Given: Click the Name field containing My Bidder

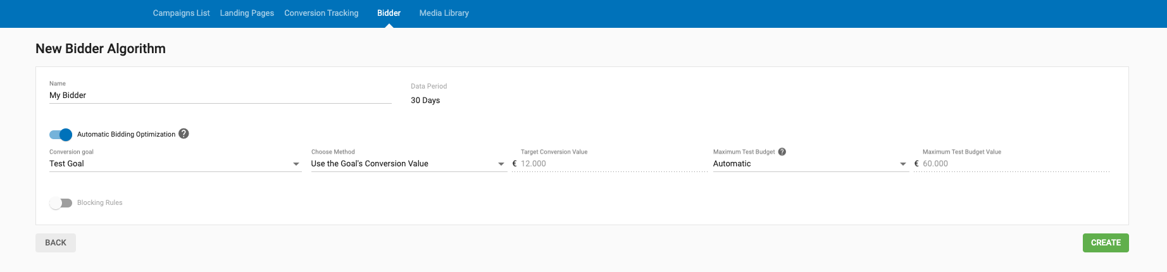Looking at the screenshot, I should point(220,96).
